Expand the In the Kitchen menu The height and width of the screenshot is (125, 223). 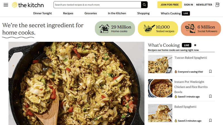pyautogui.click(x=117, y=13)
